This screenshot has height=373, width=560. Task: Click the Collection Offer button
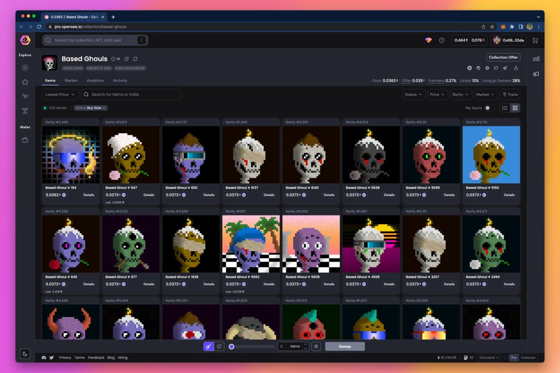(503, 57)
